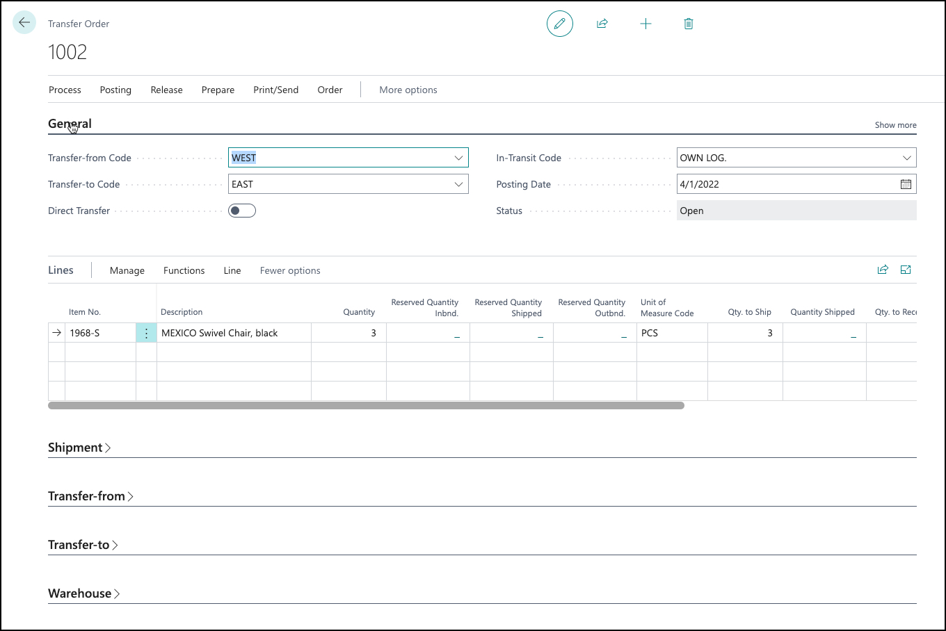This screenshot has height=631, width=946.
Task: Open Line menu in Lines section
Action: click(x=232, y=270)
